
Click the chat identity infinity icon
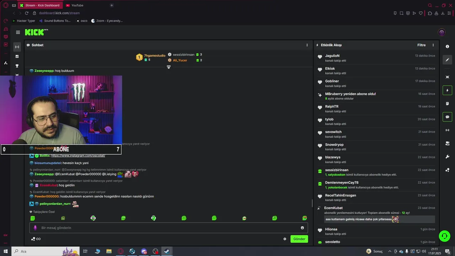coord(38,239)
